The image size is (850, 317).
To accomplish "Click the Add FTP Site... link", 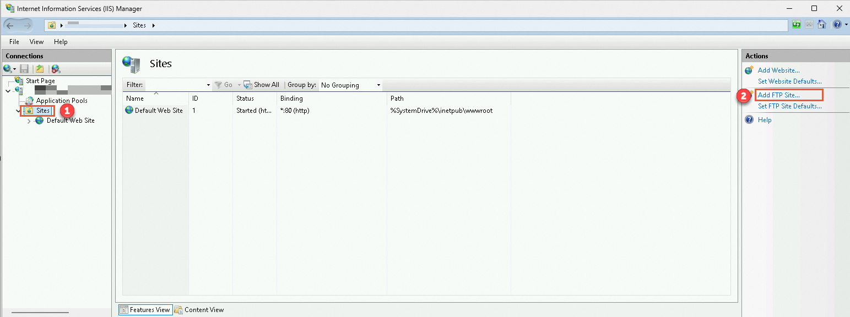I will (x=778, y=95).
